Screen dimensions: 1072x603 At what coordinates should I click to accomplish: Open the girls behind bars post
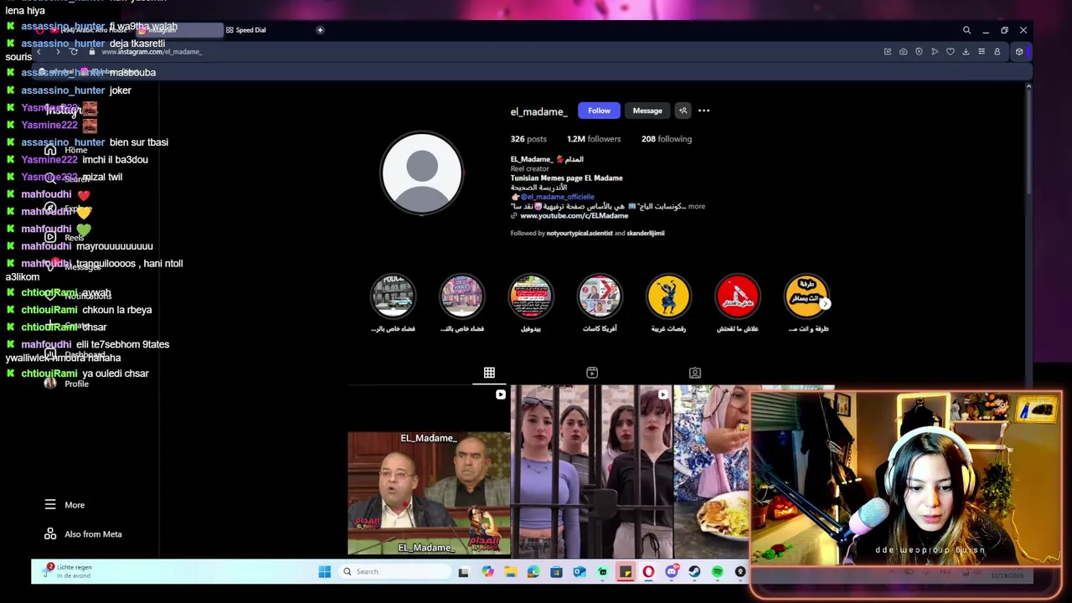click(591, 472)
